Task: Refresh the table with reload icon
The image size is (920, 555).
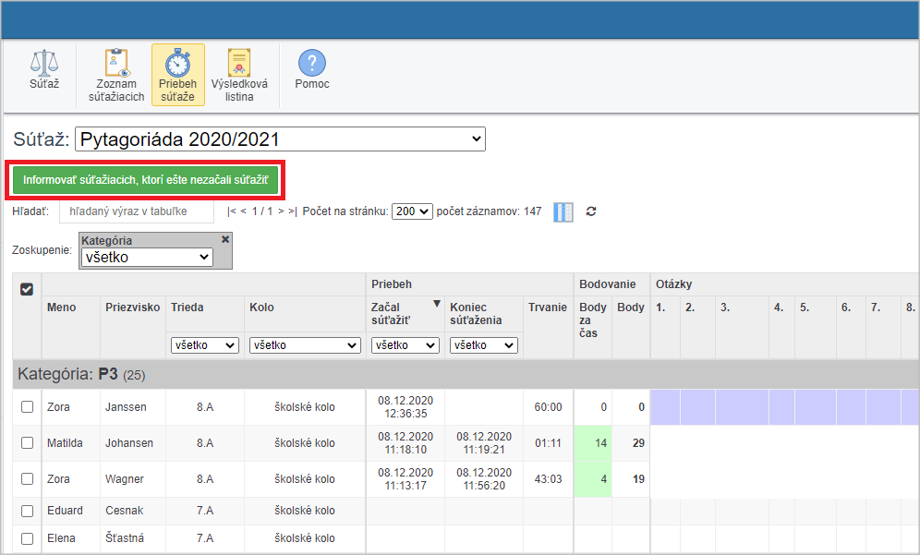Action: (591, 211)
